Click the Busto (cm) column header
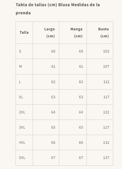This screenshot has width=122, height=169. tap(100, 32)
